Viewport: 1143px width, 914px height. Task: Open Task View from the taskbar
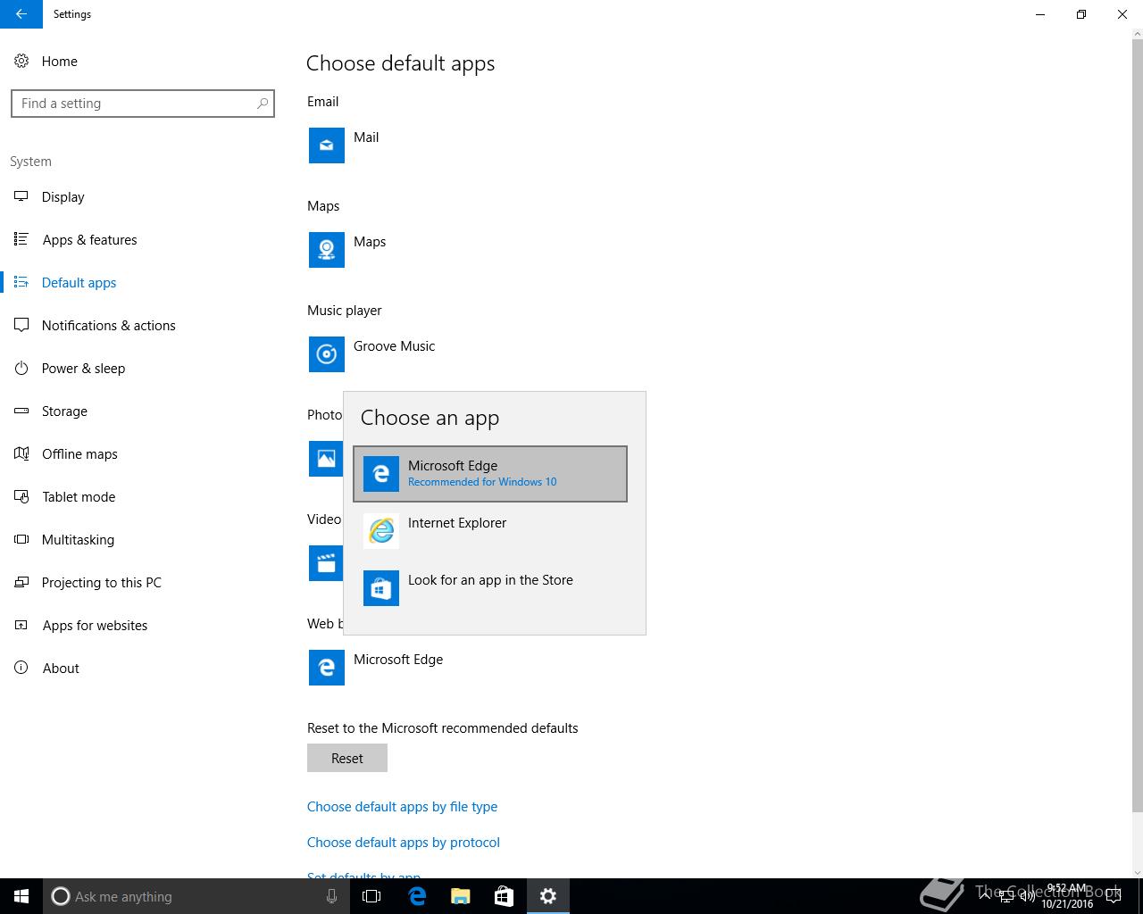(371, 896)
